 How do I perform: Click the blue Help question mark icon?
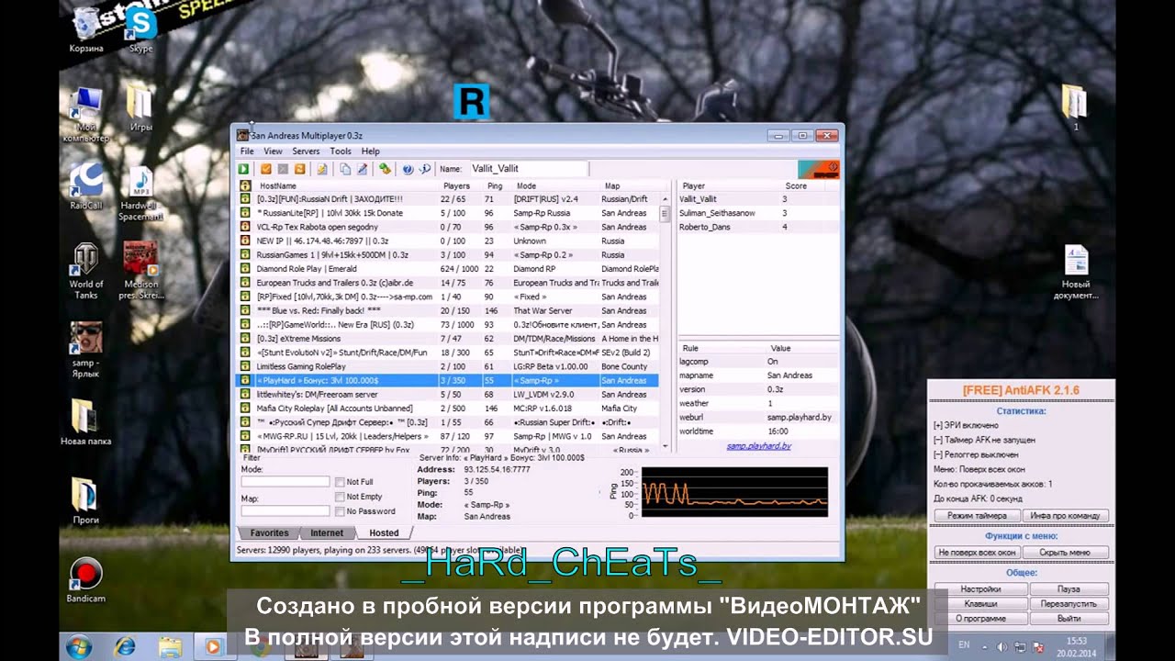408,169
